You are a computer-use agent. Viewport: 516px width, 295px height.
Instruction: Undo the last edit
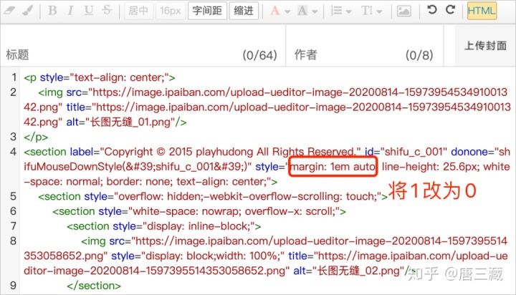pyautogui.click(x=431, y=9)
